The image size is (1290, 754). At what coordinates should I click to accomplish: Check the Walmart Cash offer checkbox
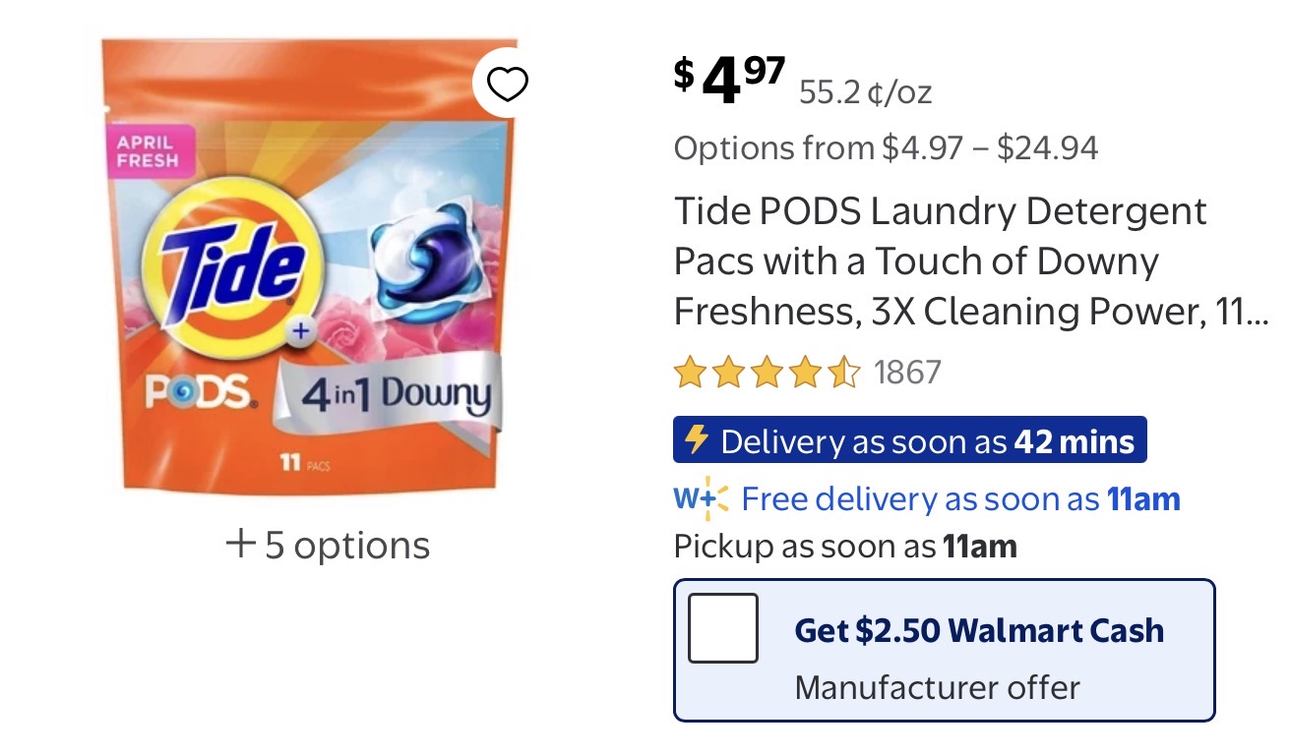pos(723,628)
